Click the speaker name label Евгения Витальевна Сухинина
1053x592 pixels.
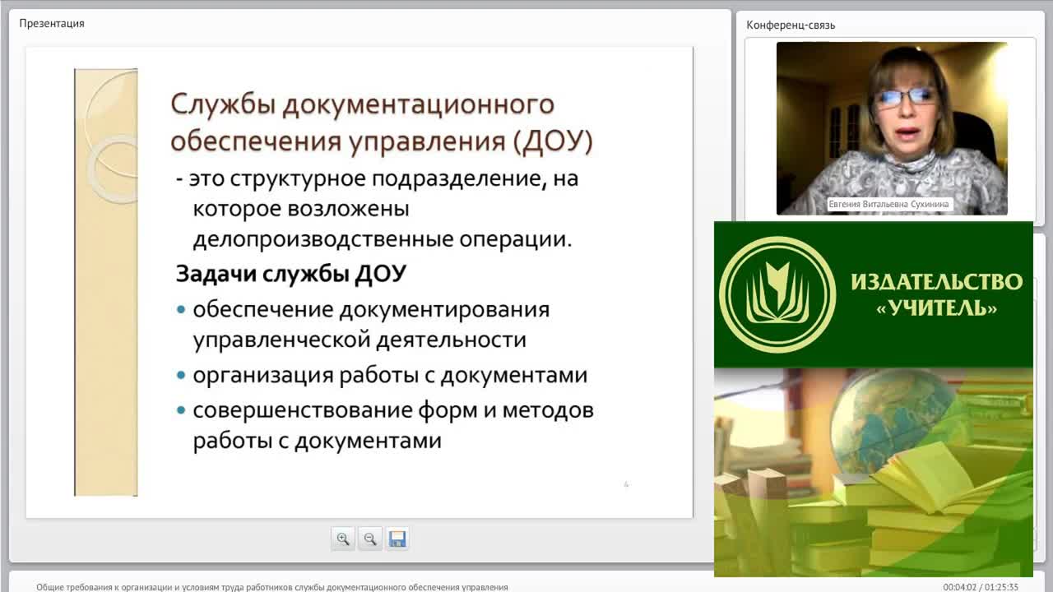[890, 204]
